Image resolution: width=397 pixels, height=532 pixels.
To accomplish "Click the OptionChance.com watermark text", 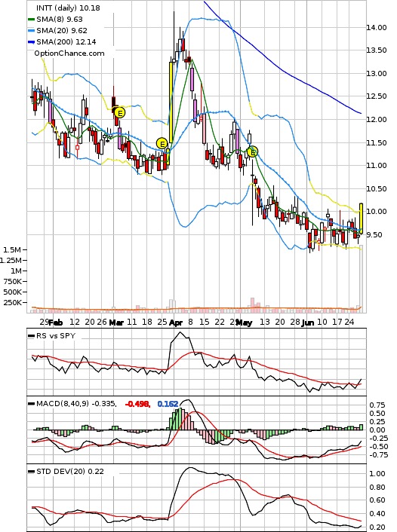I will (x=69, y=54).
